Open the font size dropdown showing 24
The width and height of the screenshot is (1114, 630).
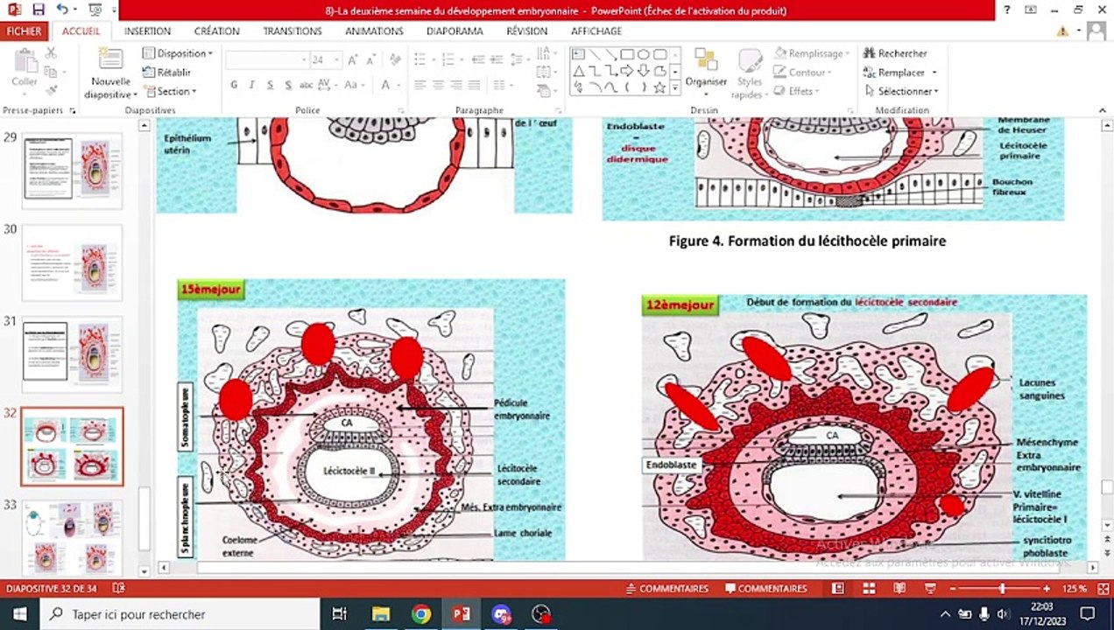(326, 60)
